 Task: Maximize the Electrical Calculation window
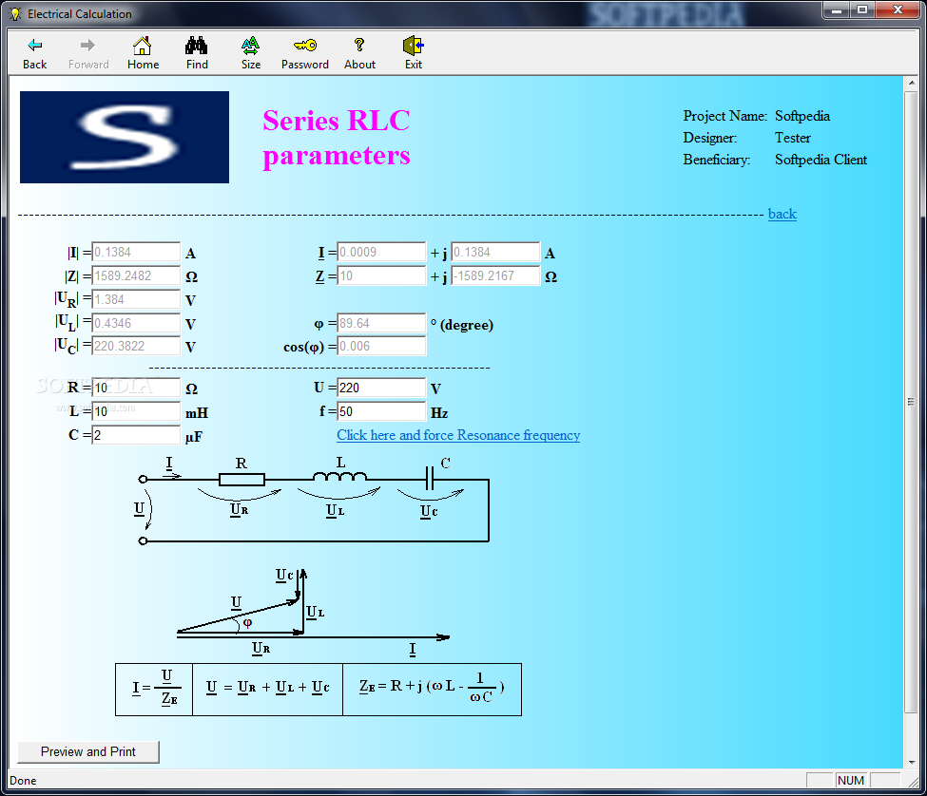[x=862, y=10]
